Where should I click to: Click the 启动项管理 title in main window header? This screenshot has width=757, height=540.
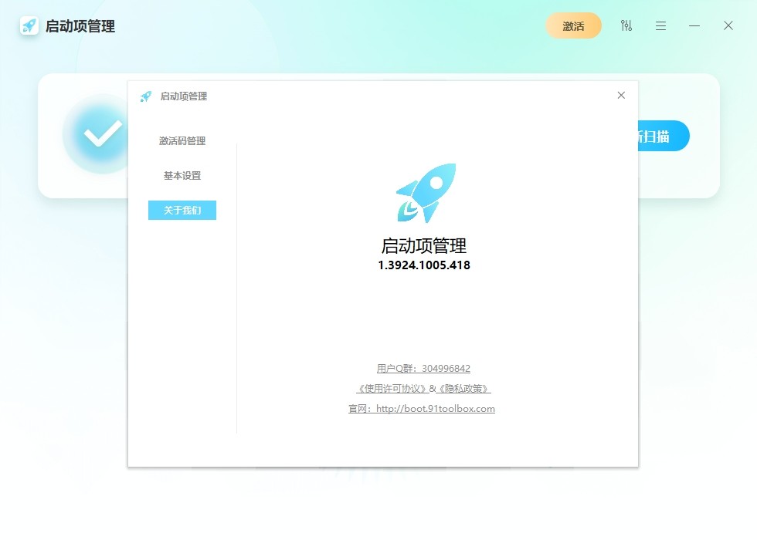pos(80,26)
